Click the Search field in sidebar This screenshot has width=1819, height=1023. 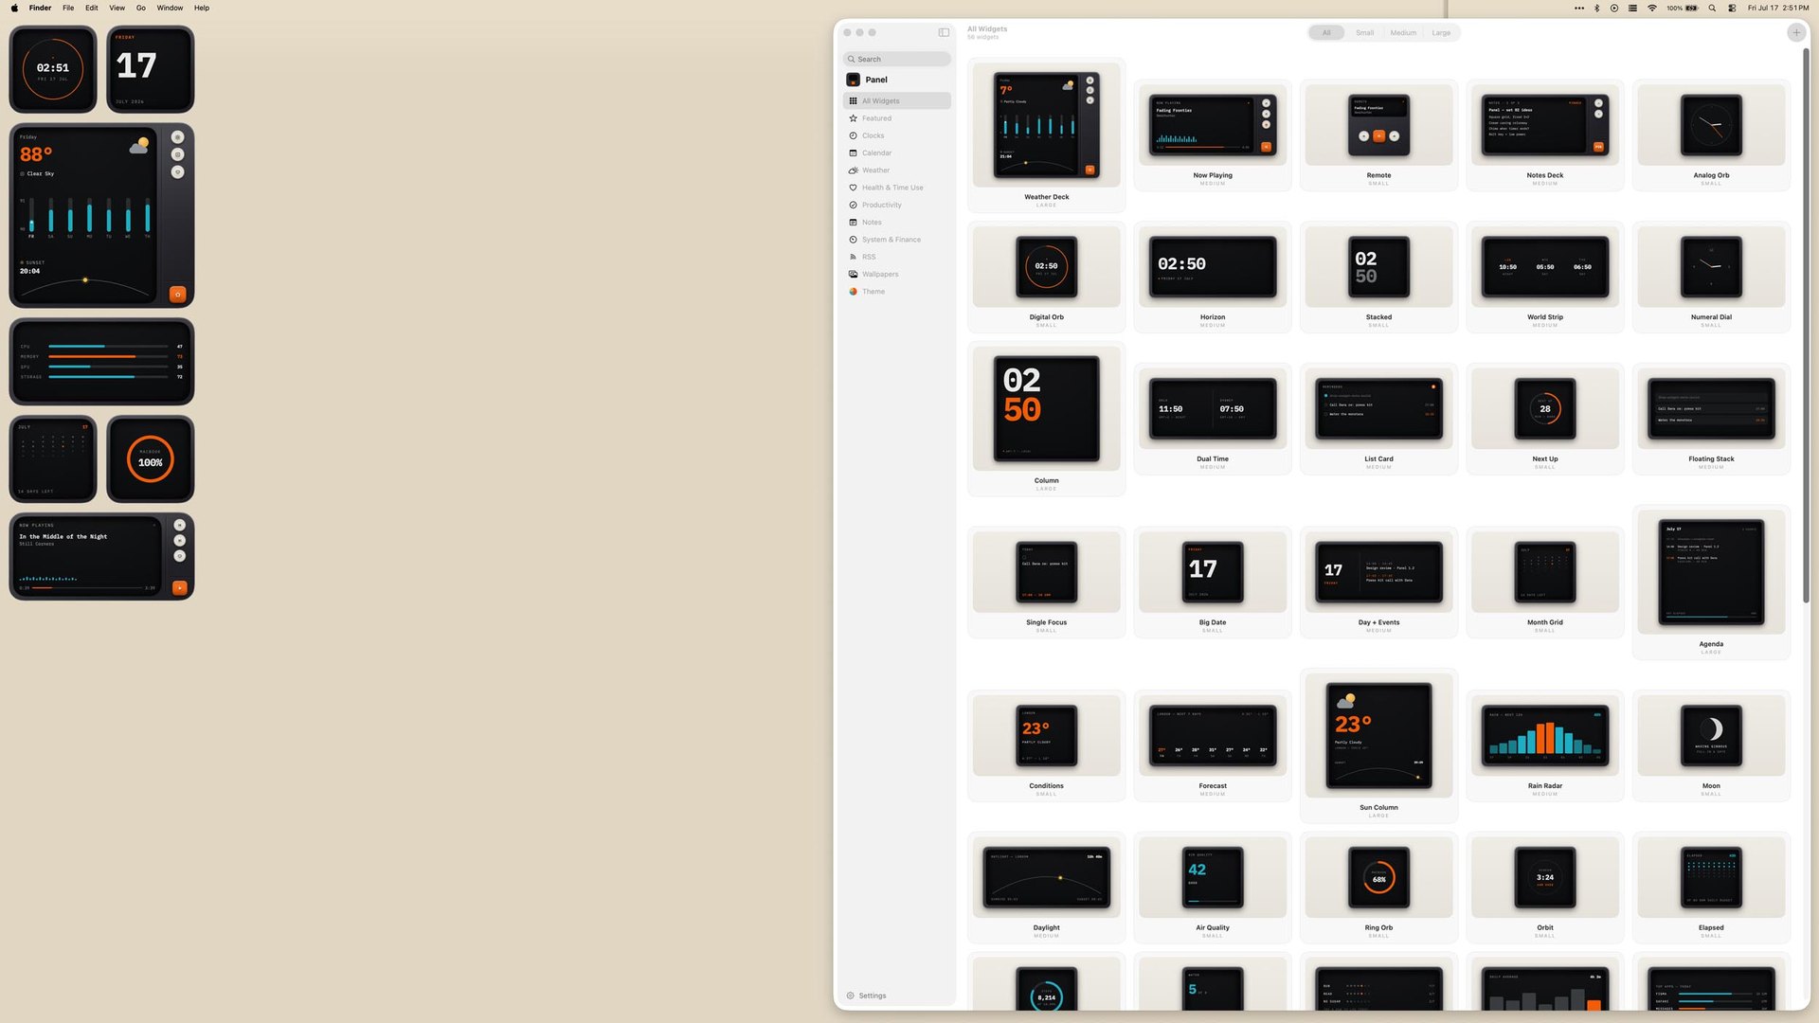click(896, 59)
